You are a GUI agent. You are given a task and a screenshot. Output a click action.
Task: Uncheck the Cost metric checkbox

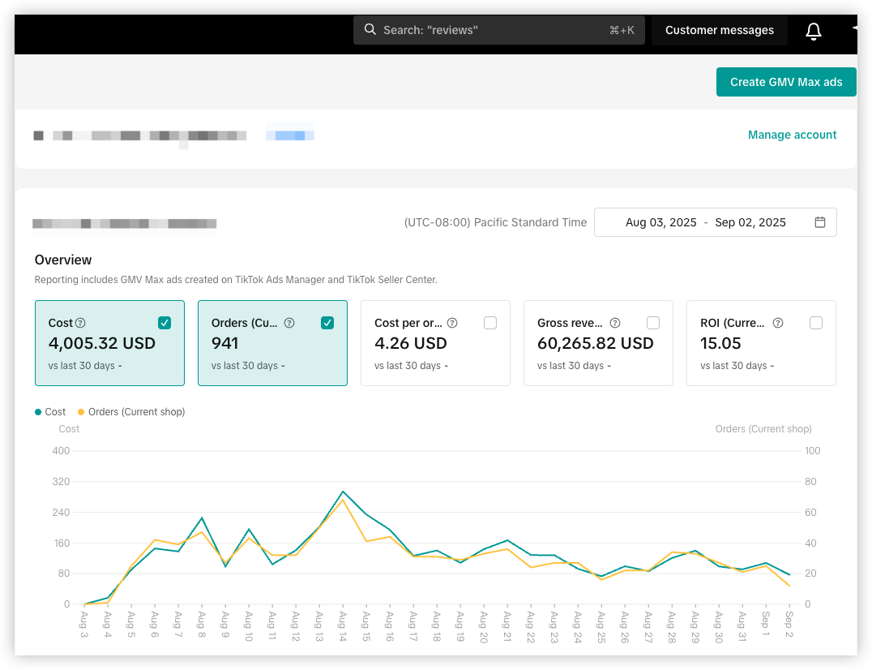pos(165,323)
